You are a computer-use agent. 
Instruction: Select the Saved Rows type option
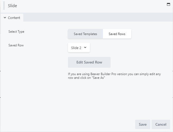pyautogui.click(x=117, y=34)
